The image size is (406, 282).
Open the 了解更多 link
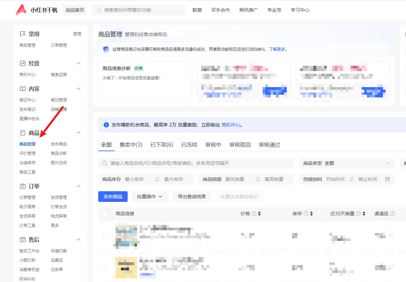coord(276,49)
